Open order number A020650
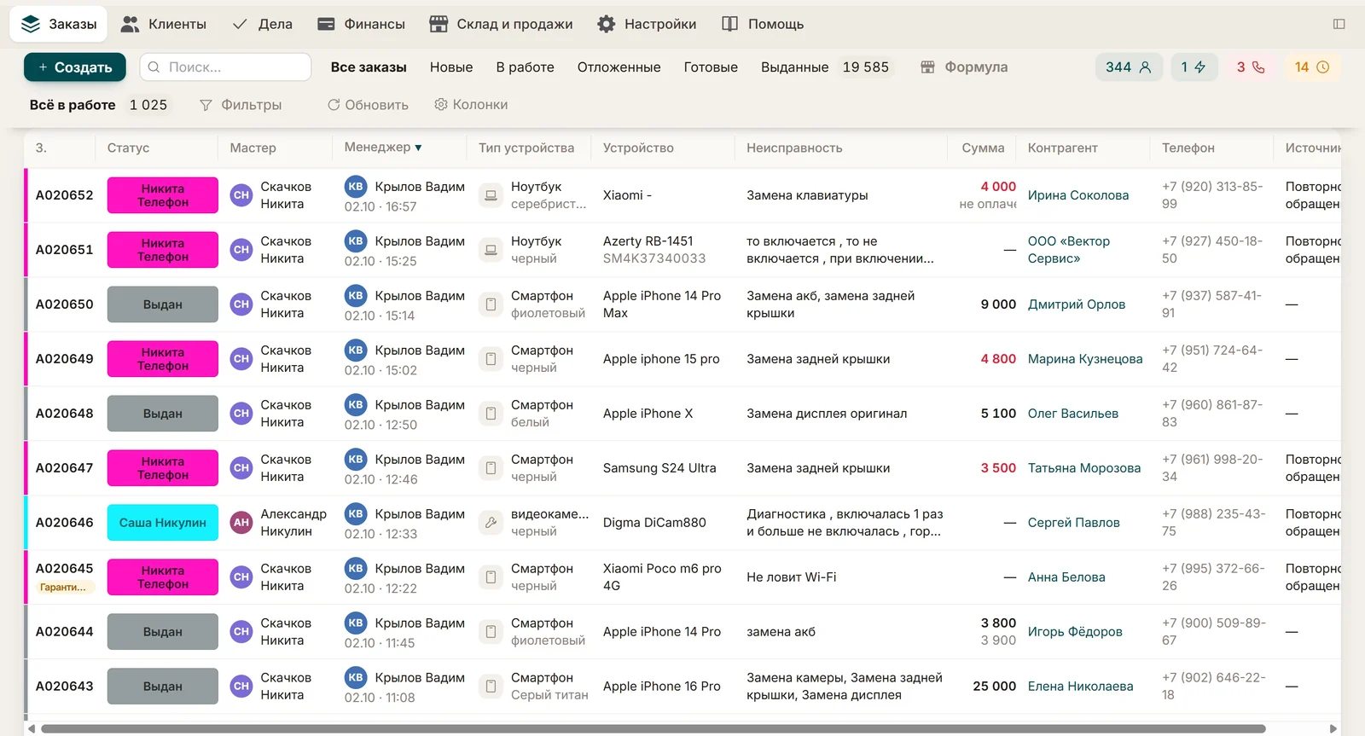 click(65, 304)
